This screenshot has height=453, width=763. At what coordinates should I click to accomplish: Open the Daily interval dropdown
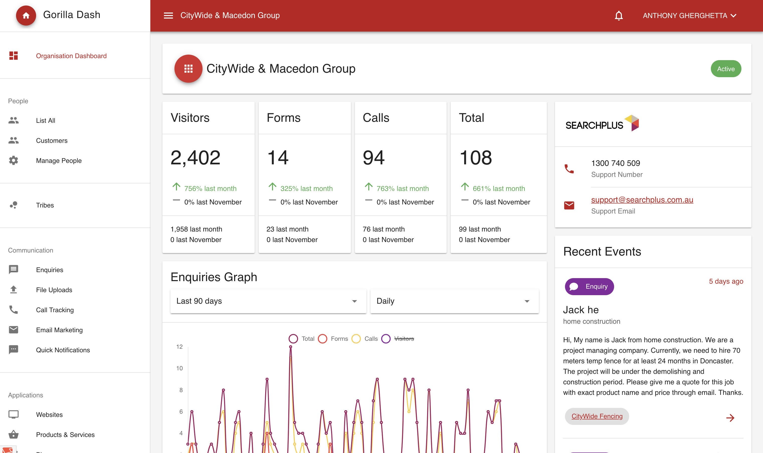coord(454,301)
